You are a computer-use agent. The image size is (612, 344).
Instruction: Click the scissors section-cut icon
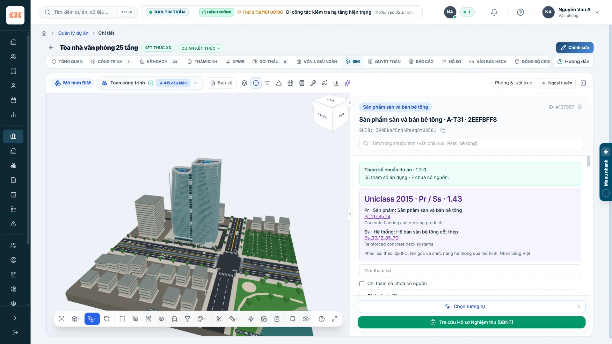click(219, 319)
